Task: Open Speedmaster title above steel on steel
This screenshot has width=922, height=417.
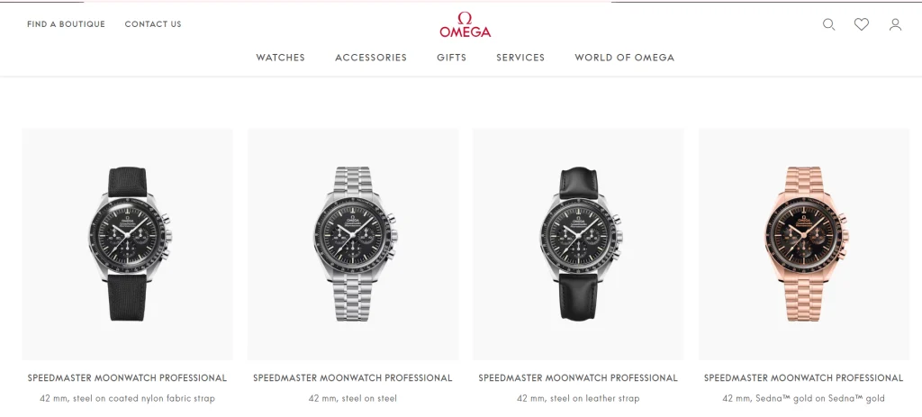Action: point(353,377)
